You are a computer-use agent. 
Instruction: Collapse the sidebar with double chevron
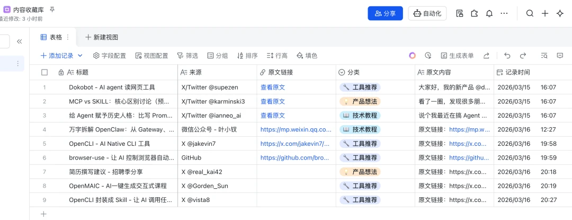pos(20,41)
